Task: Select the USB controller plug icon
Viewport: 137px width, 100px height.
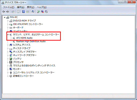Action: coord(11,73)
